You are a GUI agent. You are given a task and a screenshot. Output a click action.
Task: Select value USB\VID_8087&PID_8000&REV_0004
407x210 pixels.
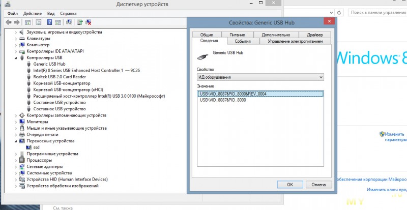260,94
